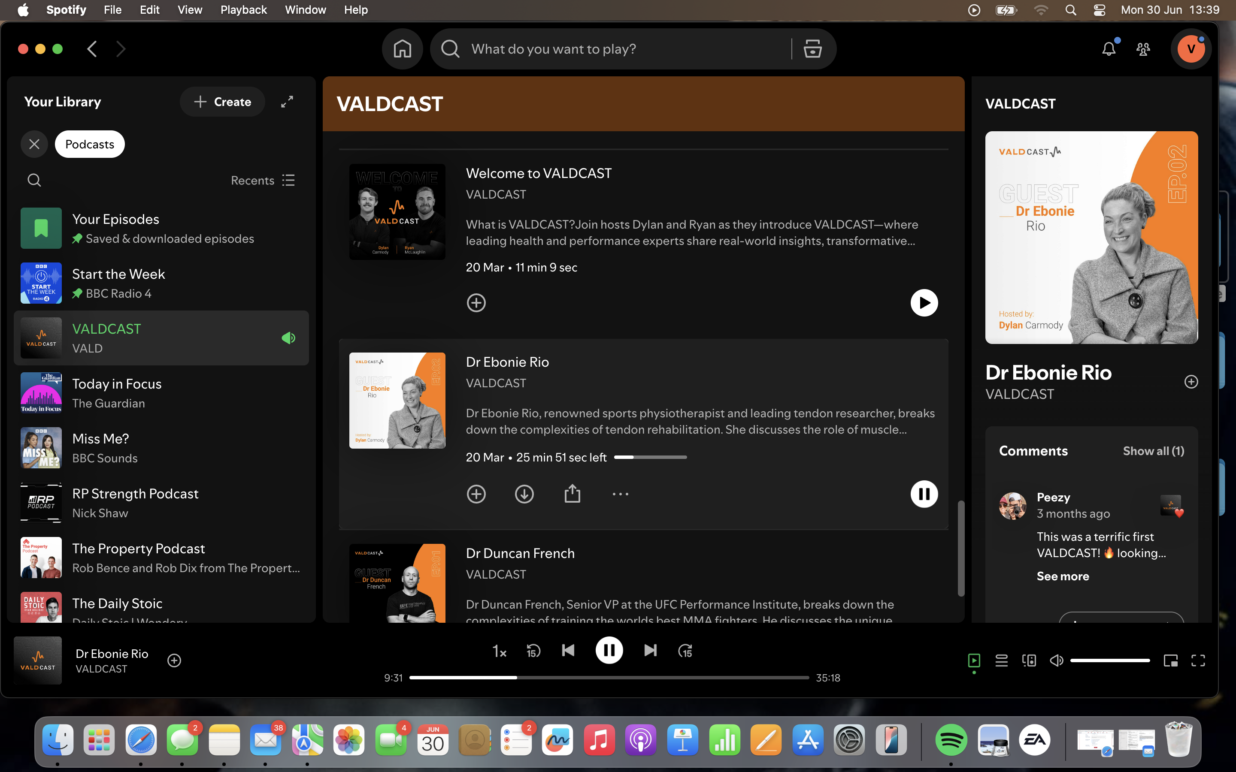Open the Recents sort dropdown

[263, 180]
